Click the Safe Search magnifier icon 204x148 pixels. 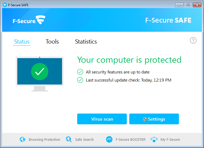click(x=69, y=139)
